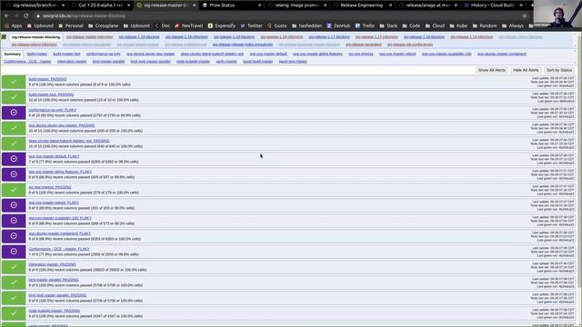Click the Show All Alerts button
The width and height of the screenshot is (582, 327).
pyautogui.click(x=492, y=70)
